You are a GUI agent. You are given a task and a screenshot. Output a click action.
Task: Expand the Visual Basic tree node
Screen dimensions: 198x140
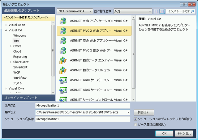[6, 25]
